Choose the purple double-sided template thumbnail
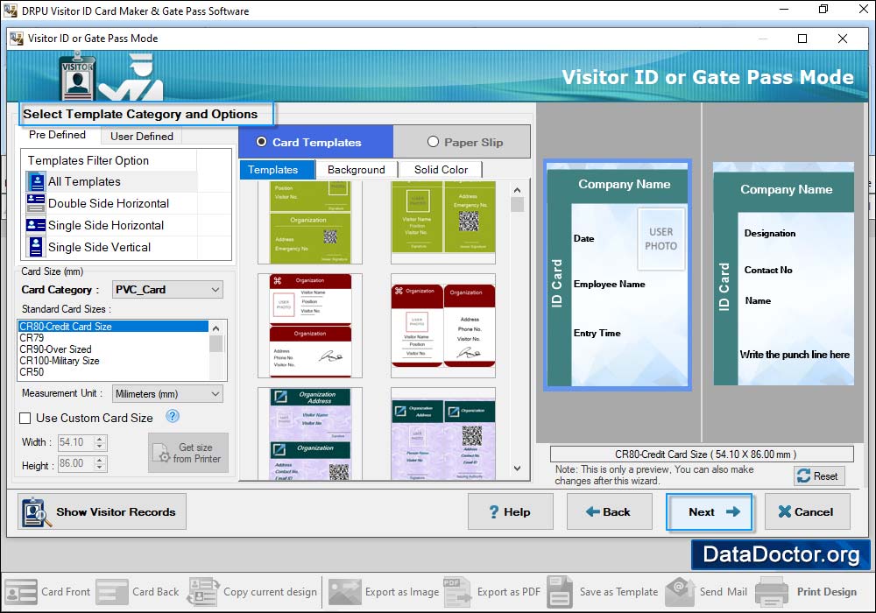 click(443, 433)
